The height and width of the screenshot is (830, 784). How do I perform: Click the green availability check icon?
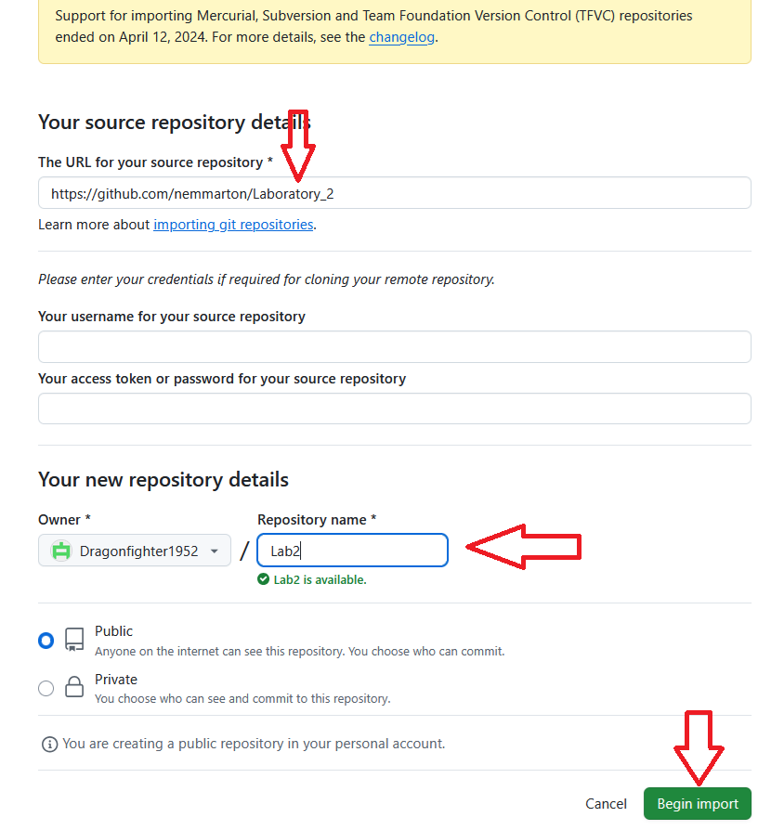click(x=264, y=580)
